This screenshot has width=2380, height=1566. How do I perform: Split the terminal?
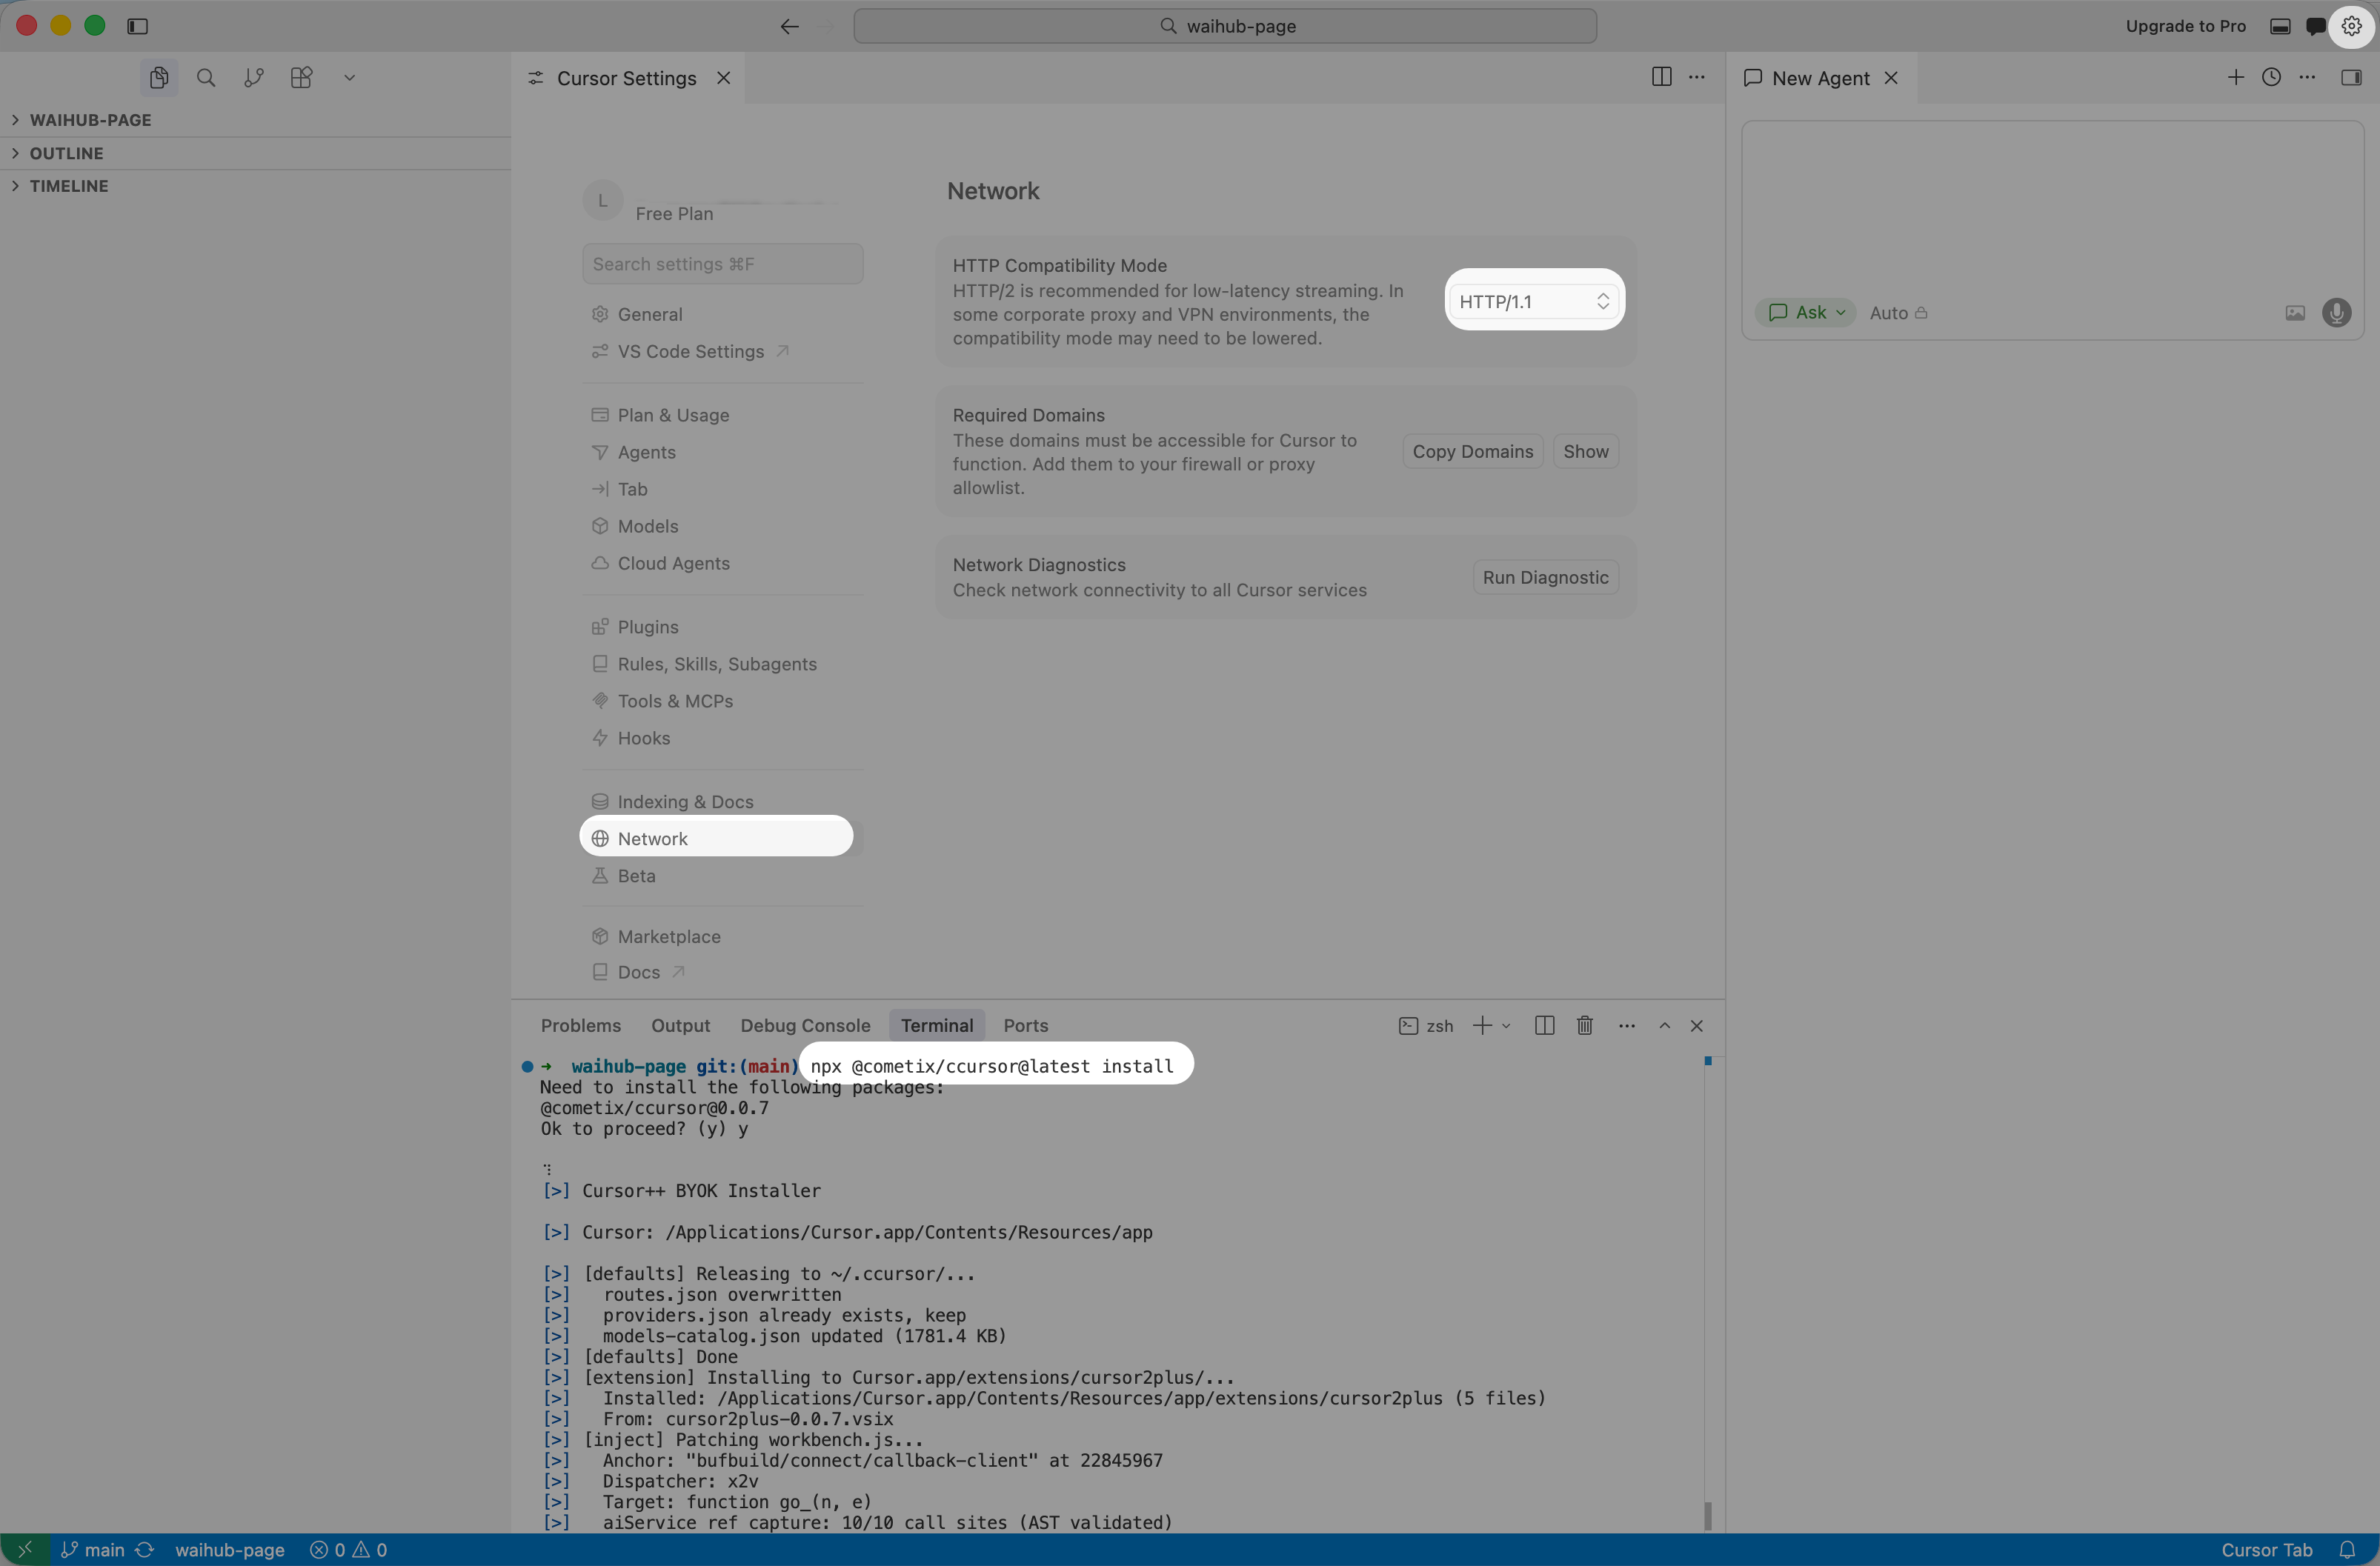[1544, 1025]
